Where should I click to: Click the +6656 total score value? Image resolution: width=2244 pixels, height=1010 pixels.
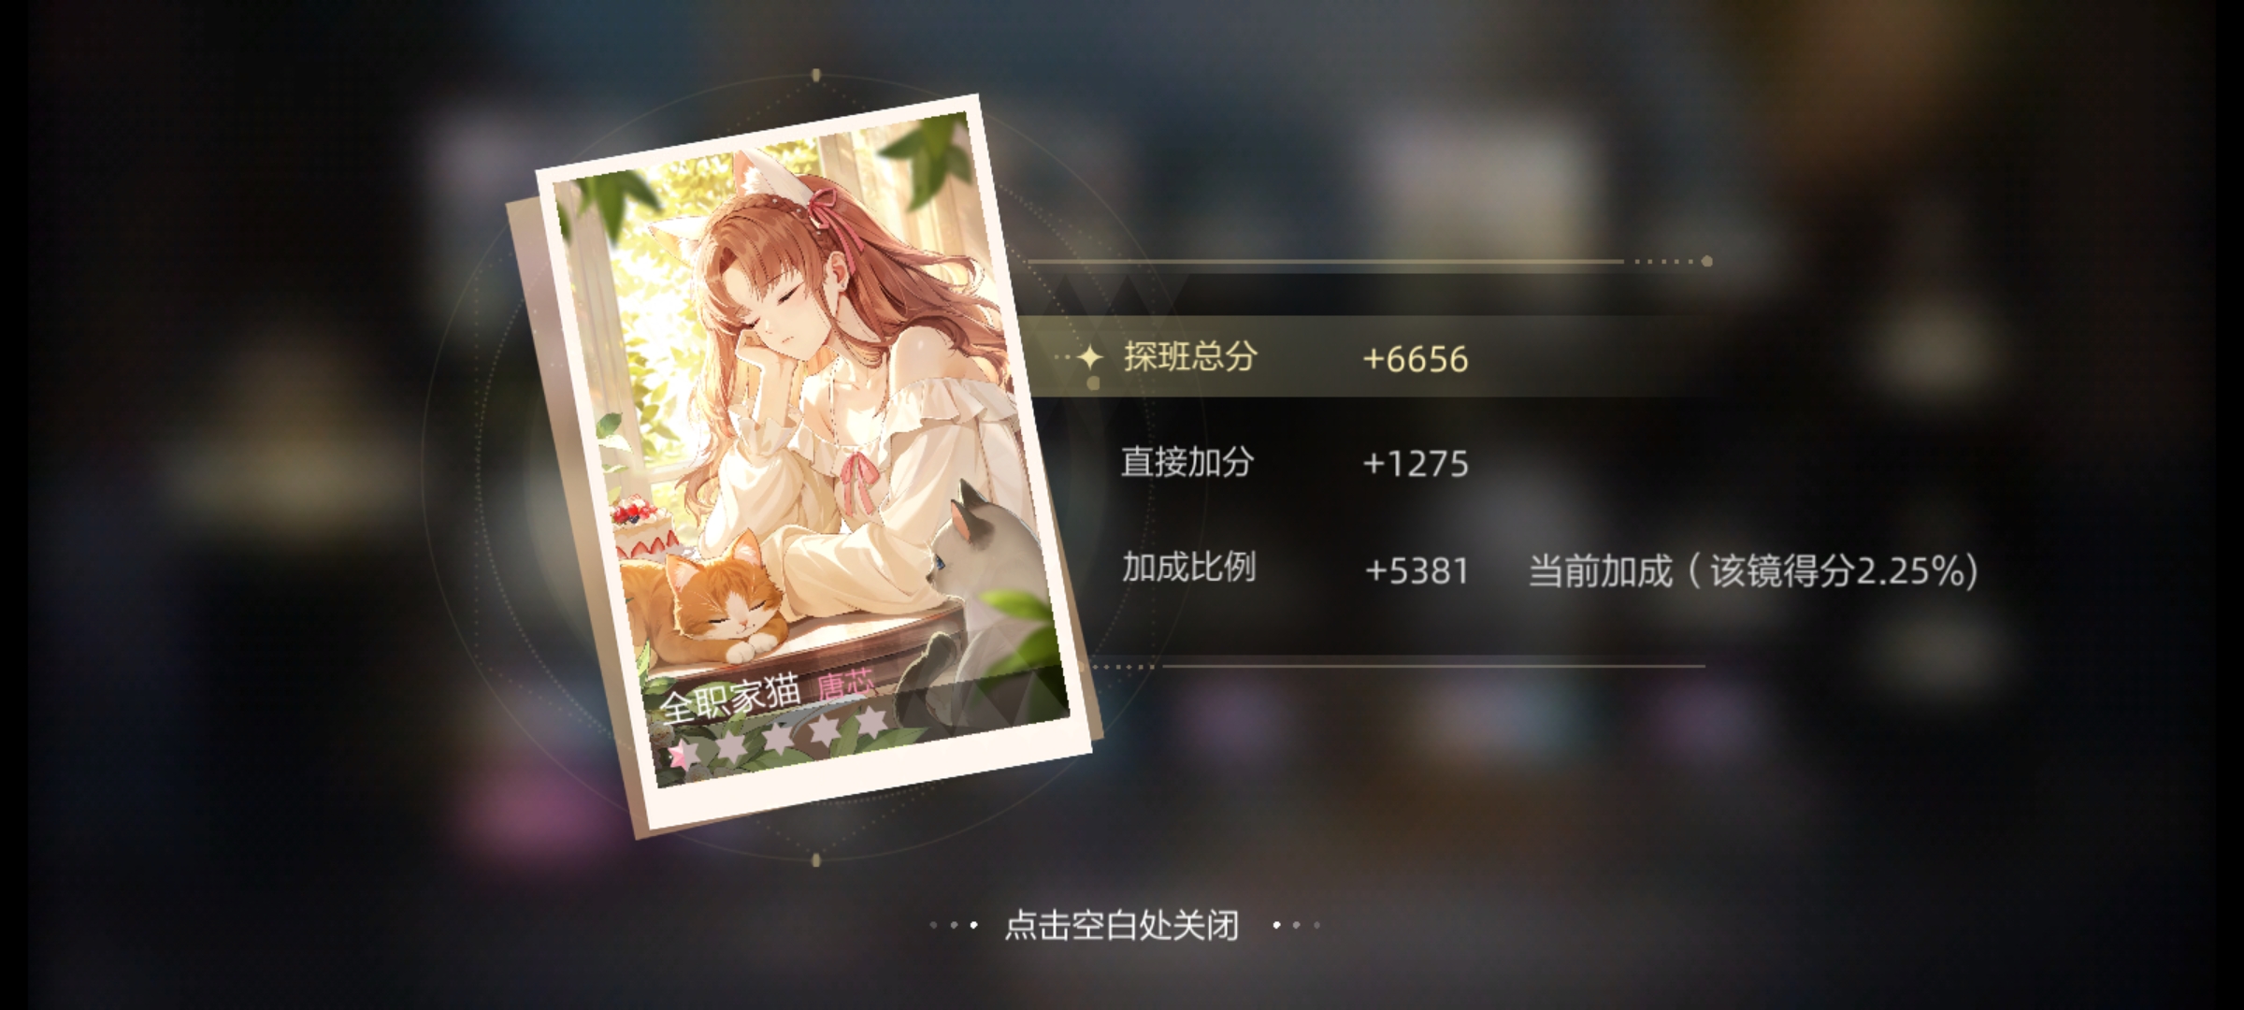[x=1416, y=359]
